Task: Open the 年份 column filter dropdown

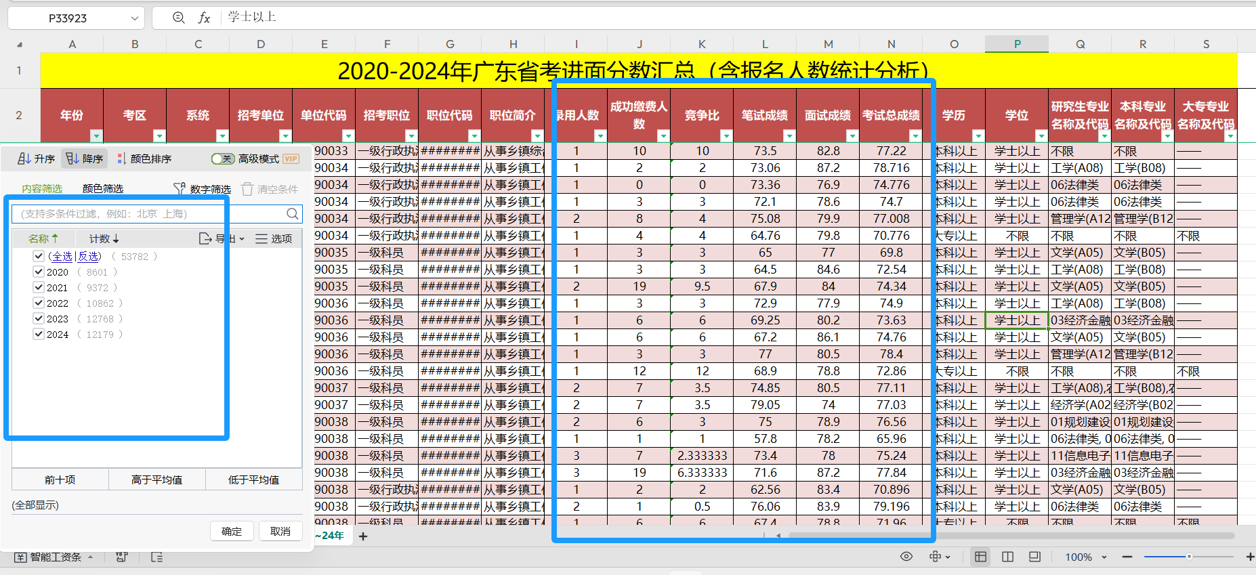Action: [96, 136]
